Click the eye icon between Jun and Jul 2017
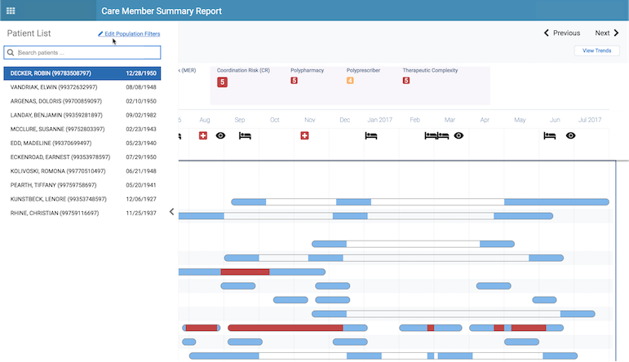The image size is (629, 362). [x=570, y=135]
